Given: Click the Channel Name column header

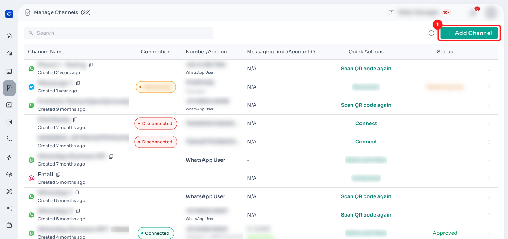Looking at the screenshot, I should pyautogui.click(x=46, y=52).
